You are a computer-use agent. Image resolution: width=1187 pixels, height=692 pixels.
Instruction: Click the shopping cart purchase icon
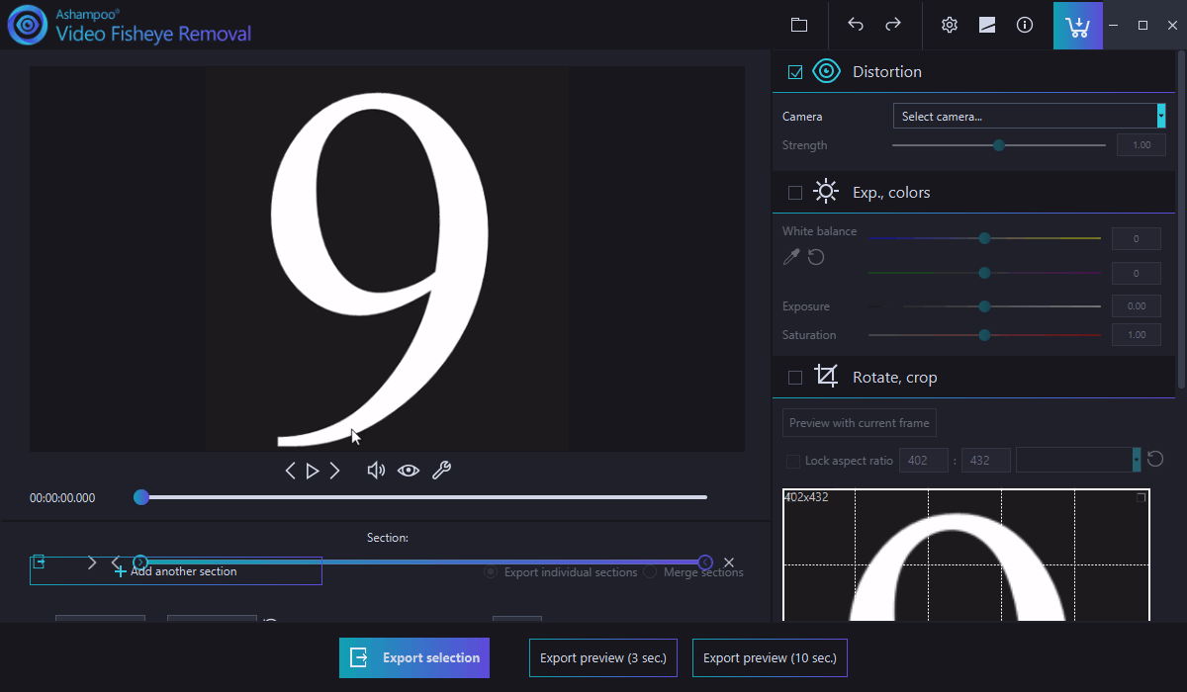1077,25
